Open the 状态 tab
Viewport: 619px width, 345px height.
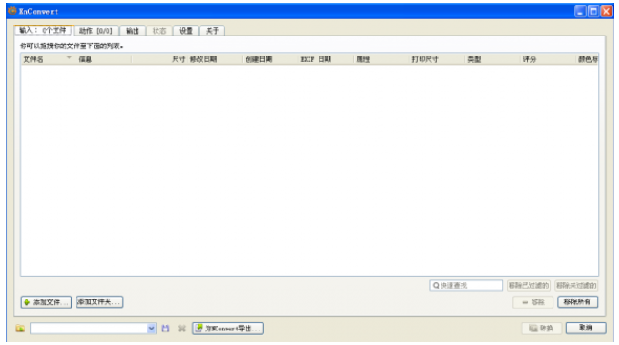[x=159, y=31]
